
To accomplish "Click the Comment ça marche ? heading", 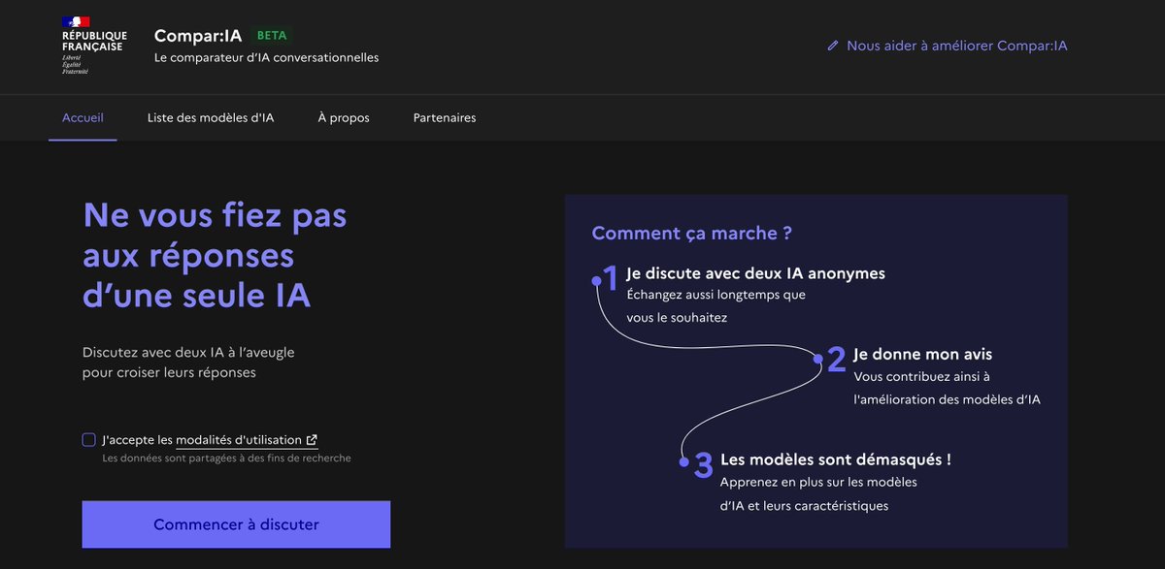I will tap(692, 233).
